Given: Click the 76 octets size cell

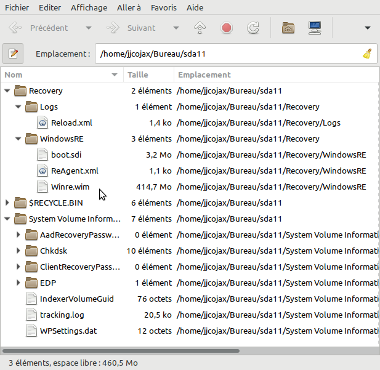Looking at the screenshot, I should click(155, 299).
